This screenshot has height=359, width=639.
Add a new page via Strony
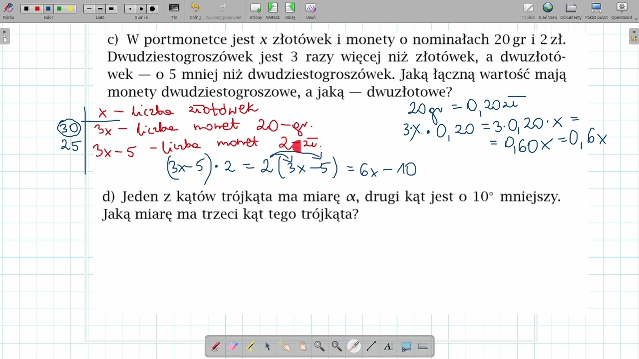(x=256, y=10)
